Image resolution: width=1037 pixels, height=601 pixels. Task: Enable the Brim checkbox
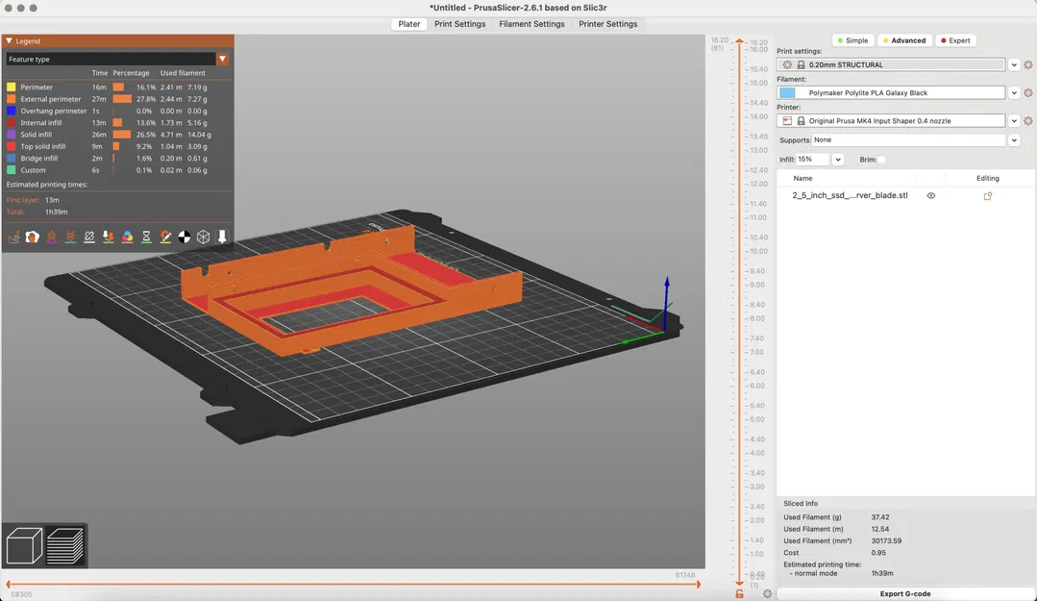click(x=881, y=160)
